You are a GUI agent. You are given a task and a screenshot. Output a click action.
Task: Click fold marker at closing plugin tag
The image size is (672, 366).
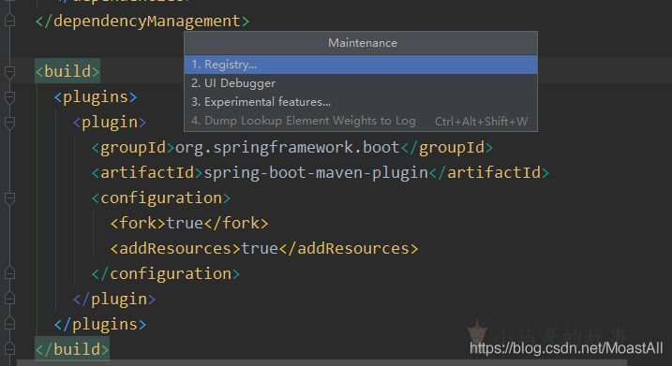[9, 299]
